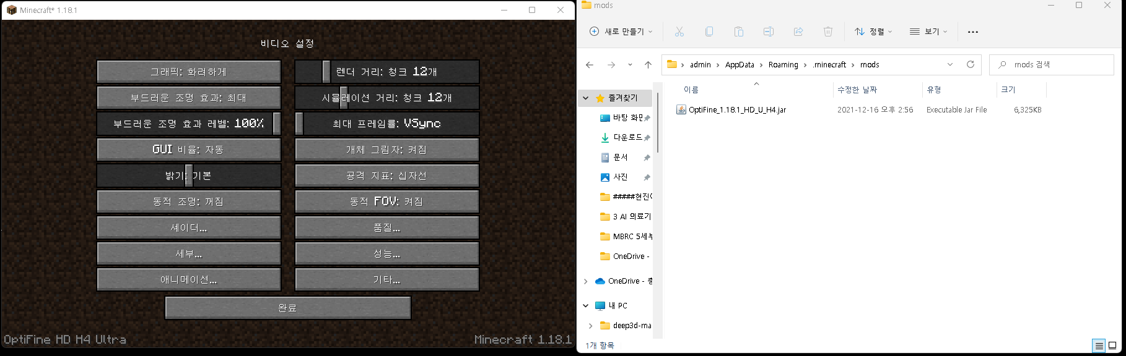Open the 정렬 sort dropdown

873,32
